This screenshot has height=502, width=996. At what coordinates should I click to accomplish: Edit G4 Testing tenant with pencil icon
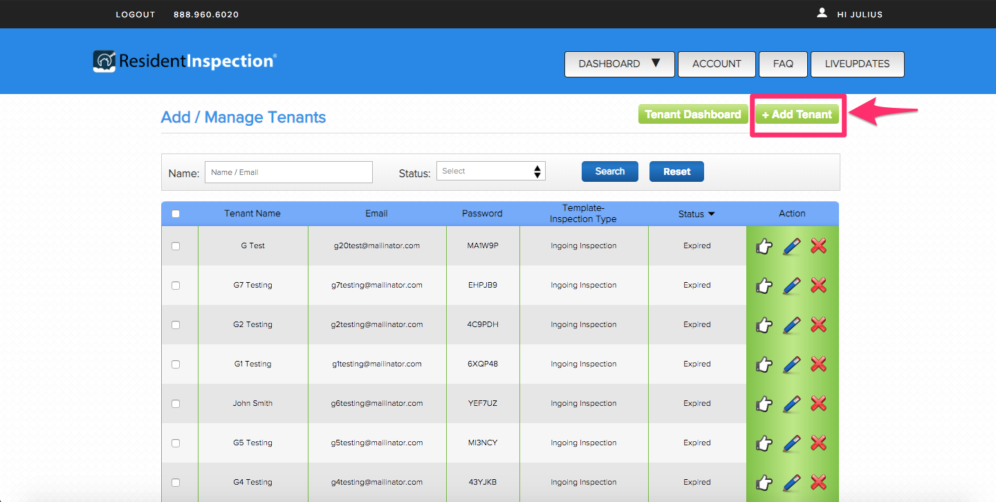coord(792,483)
